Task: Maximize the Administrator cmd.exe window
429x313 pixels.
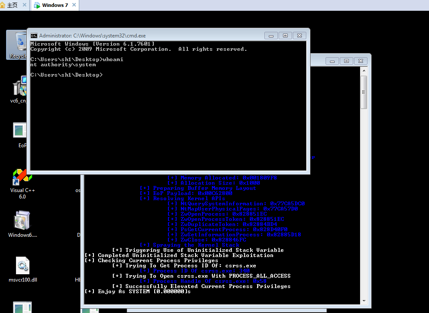Action: coord(286,36)
